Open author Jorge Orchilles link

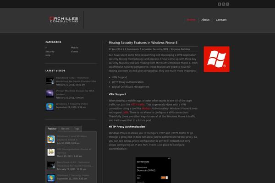pos(182,49)
